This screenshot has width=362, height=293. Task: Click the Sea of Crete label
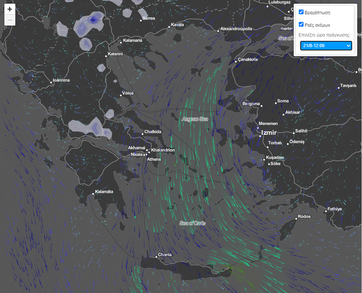click(193, 223)
